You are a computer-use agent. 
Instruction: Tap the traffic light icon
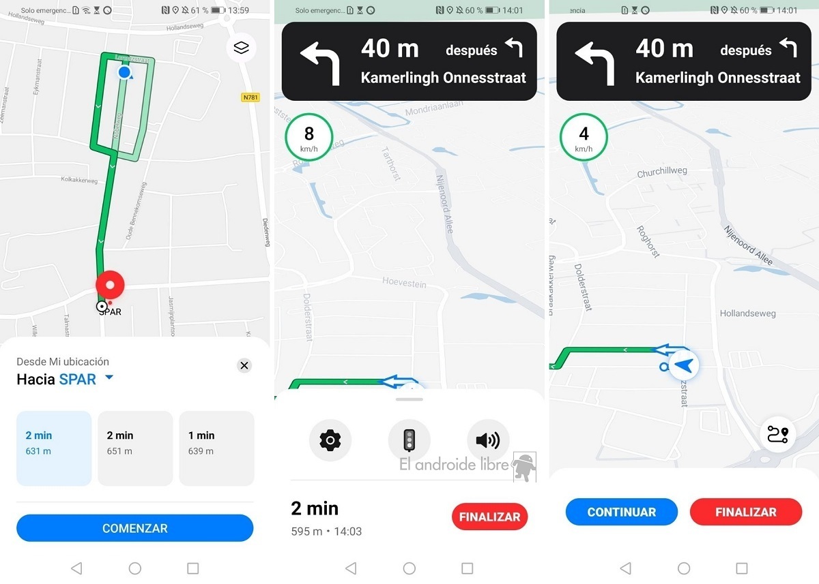[x=409, y=440]
